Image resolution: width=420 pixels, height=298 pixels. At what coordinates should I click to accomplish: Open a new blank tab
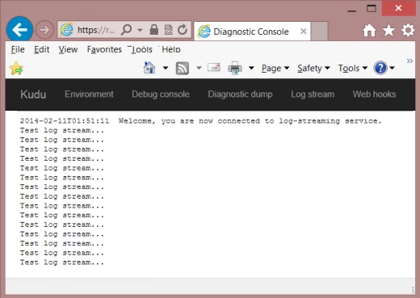click(319, 31)
